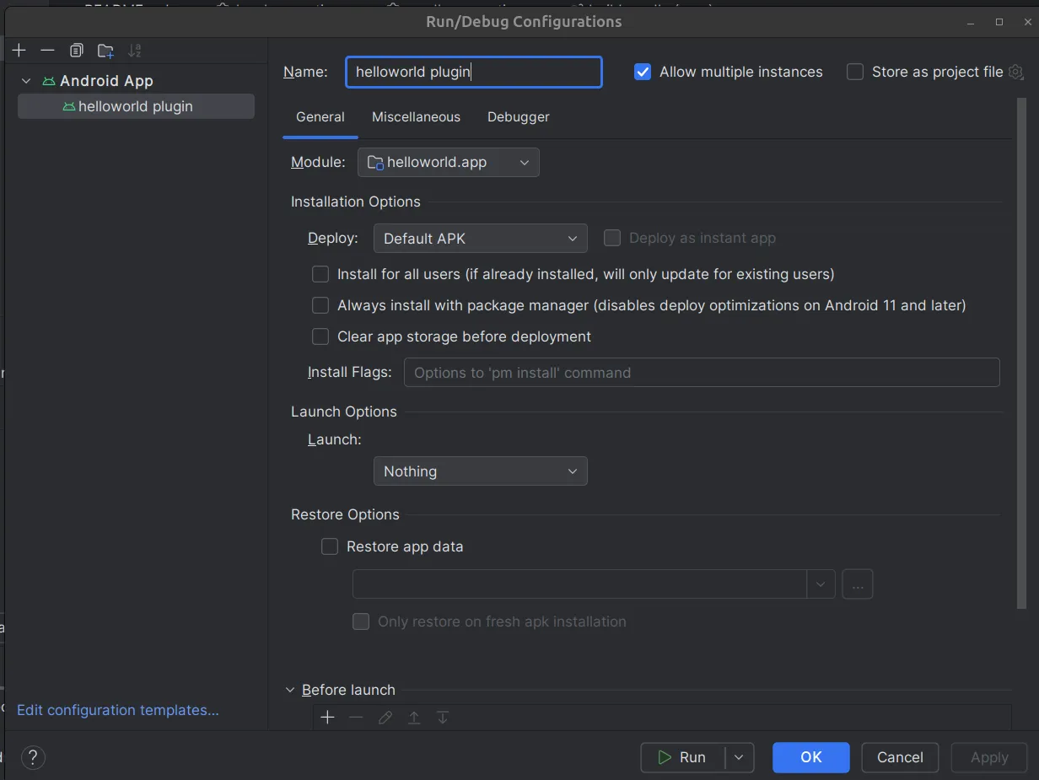Add a Before launch task with plus
1039x780 pixels.
328,718
